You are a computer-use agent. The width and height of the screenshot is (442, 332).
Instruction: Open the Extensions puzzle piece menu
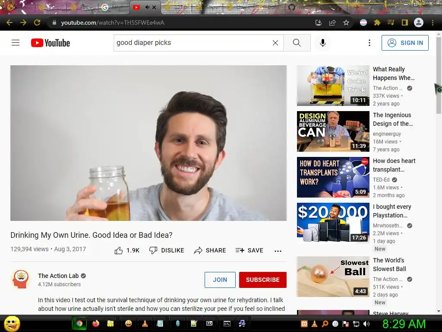pos(377,22)
